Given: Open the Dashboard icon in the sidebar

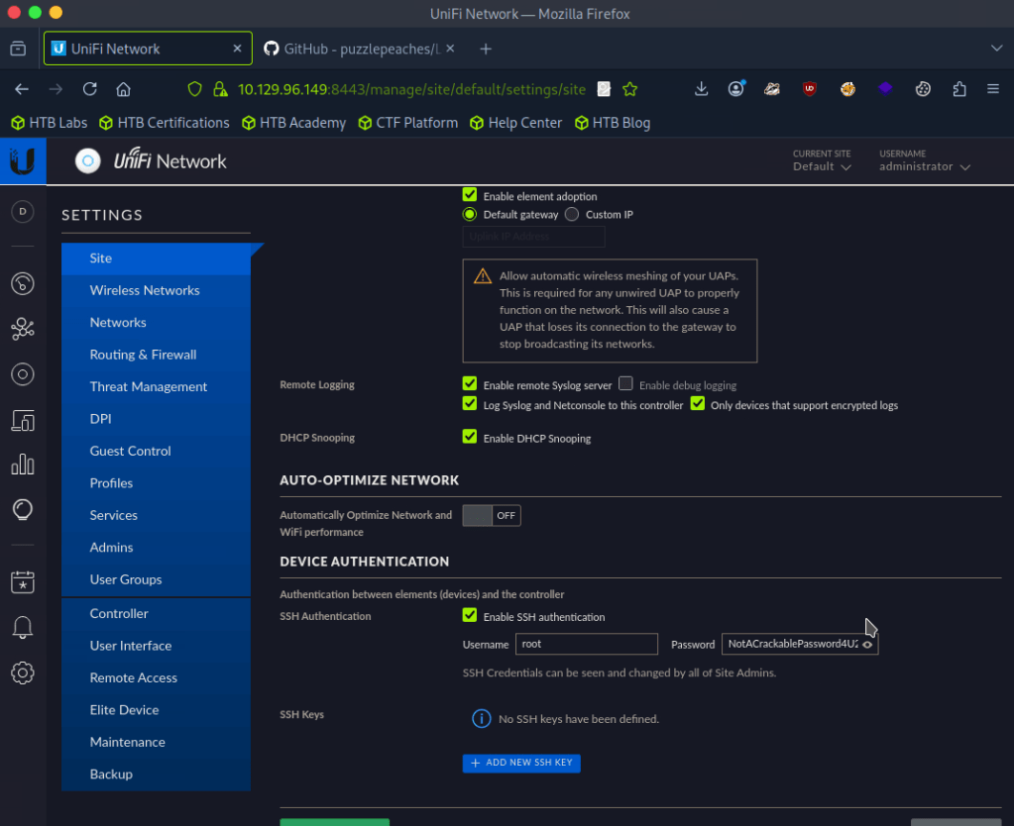Looking at the screenshot, I should tap(22, 284).
